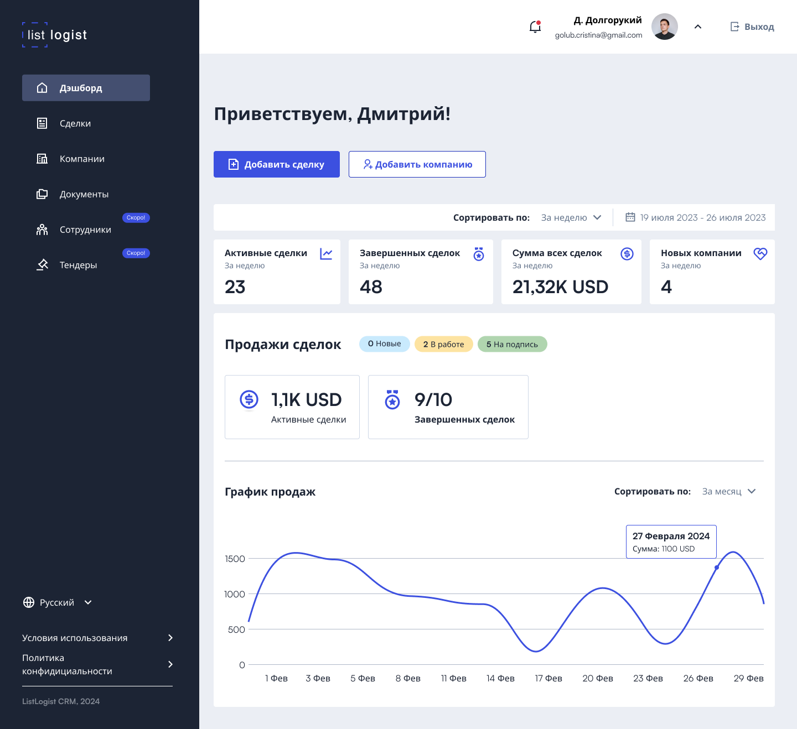Click the Тендеры gavel icon
The width and height of the screenshot is (797, 729).
(x=42, y=265)
